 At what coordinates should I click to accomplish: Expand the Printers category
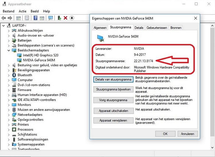(x=9, y=125)
